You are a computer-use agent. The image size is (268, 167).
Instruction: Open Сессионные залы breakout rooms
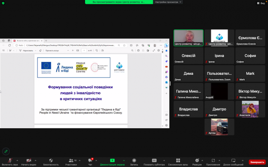[176, 161]
